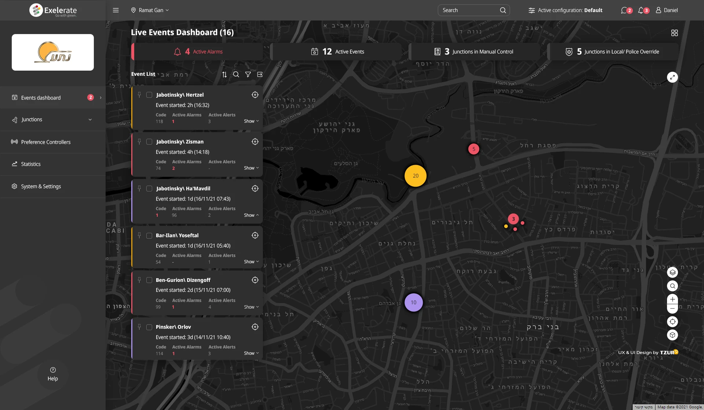Recenter map on current location
704x410 pixels.
coord(672,322)
